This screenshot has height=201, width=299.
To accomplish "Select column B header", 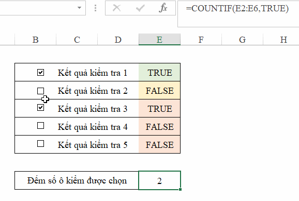I will 36,40.
